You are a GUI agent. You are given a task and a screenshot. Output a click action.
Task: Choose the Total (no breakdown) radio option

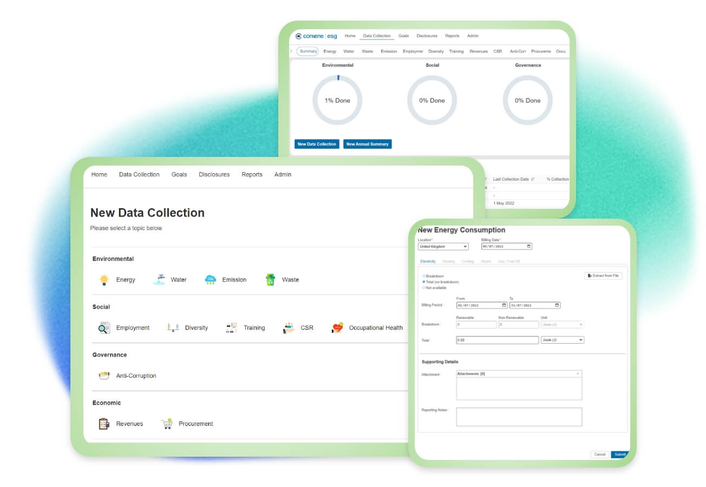(x=423, y=282)
